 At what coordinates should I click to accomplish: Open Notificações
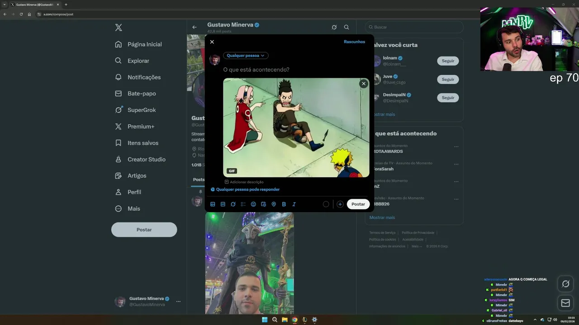pyautogui.click(x=138, y=77)
